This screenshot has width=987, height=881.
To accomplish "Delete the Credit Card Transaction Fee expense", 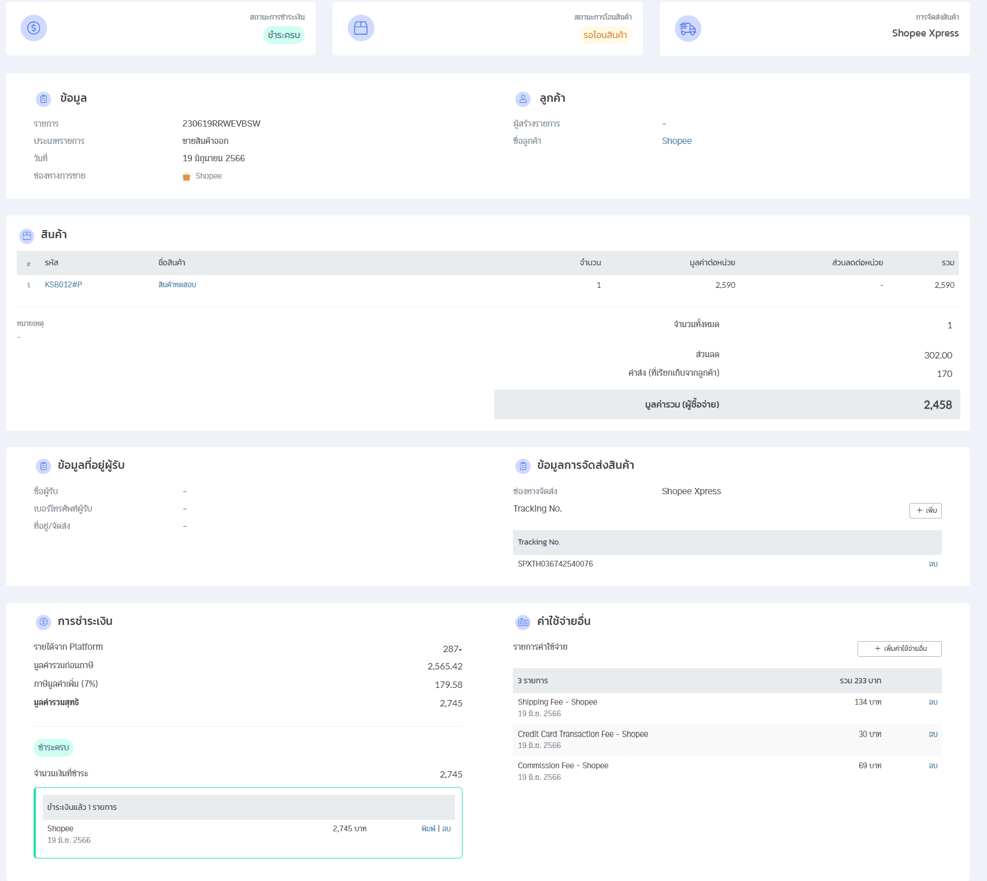I will pyautogui.click(x=933, y=734).
